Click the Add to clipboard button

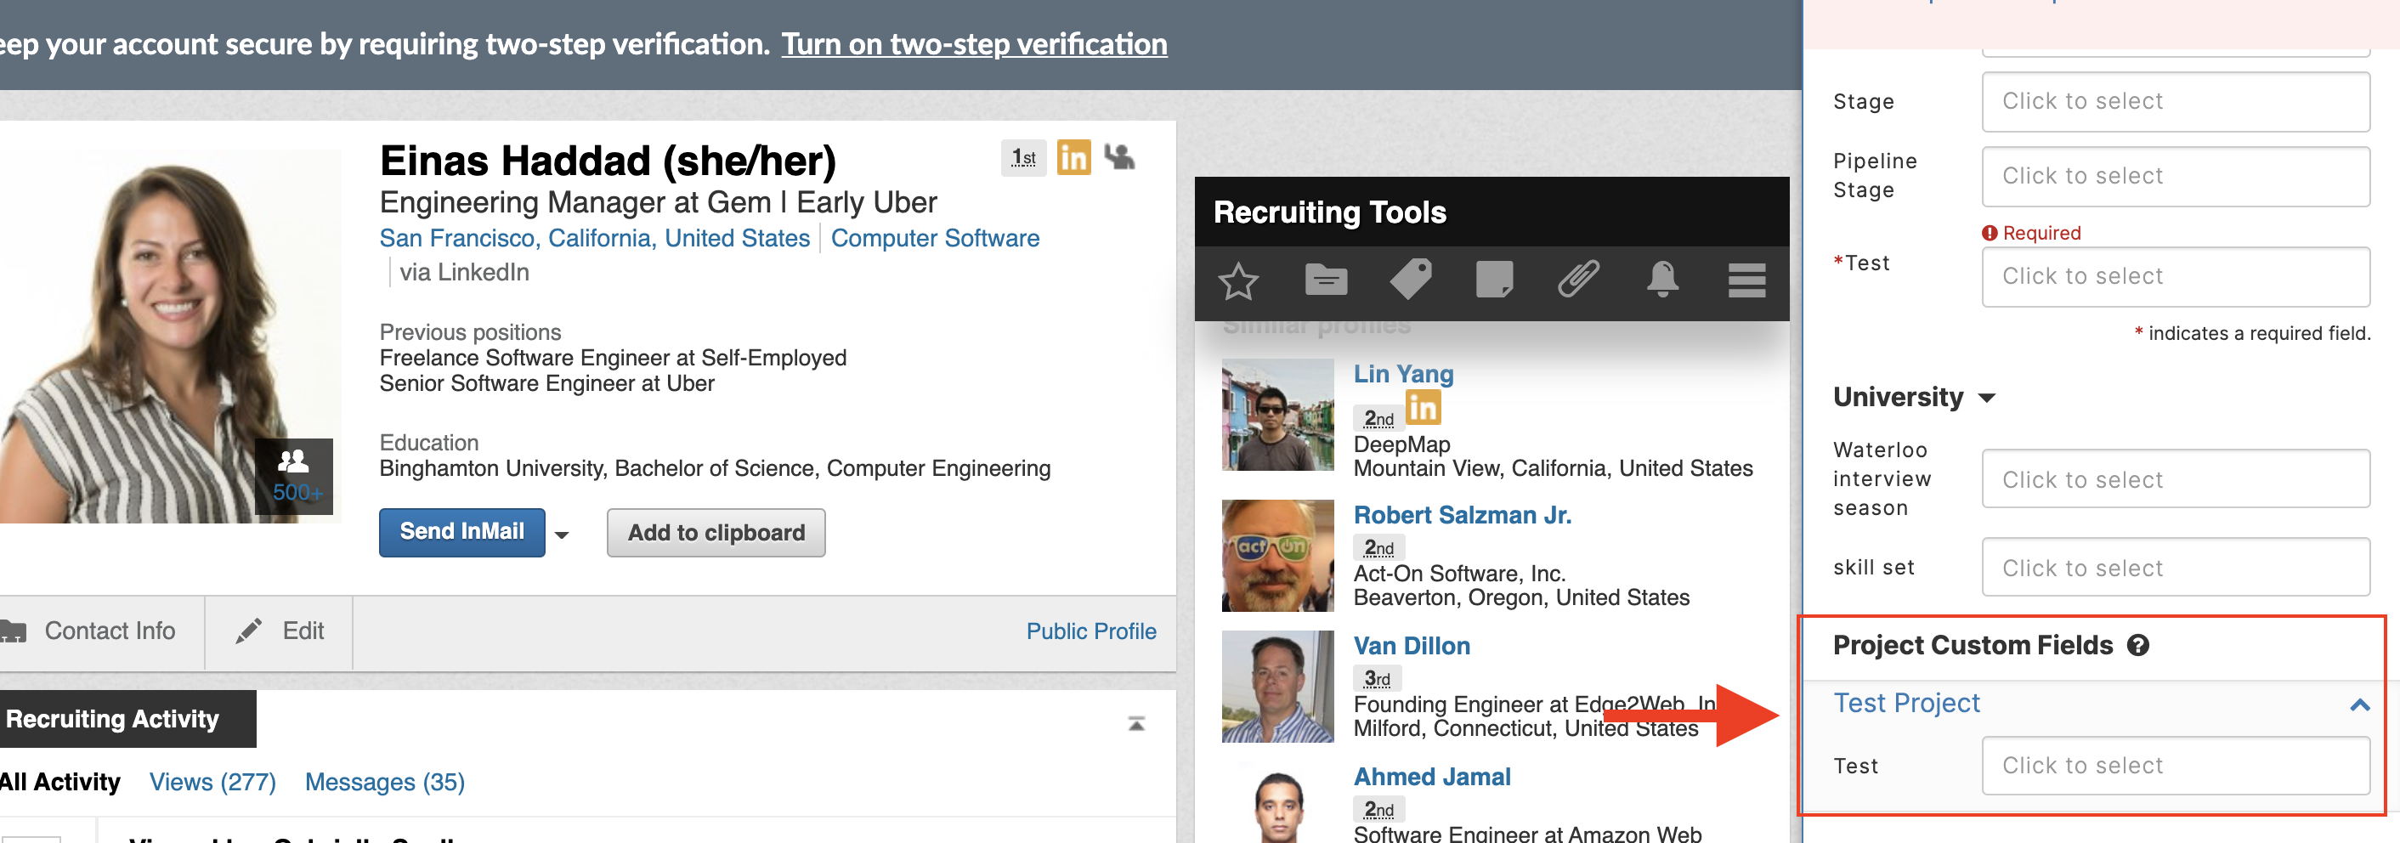[716, 533]
